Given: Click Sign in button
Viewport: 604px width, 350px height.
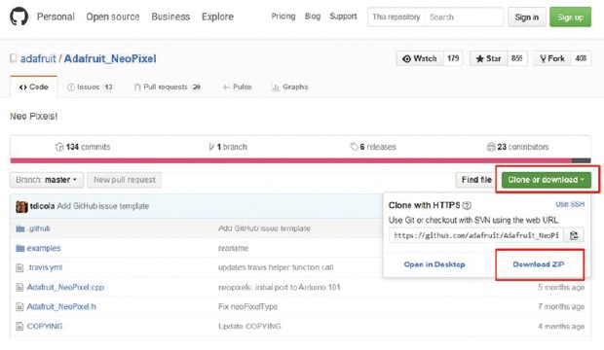Looking at the screenshot, I should tap(527, 17).
